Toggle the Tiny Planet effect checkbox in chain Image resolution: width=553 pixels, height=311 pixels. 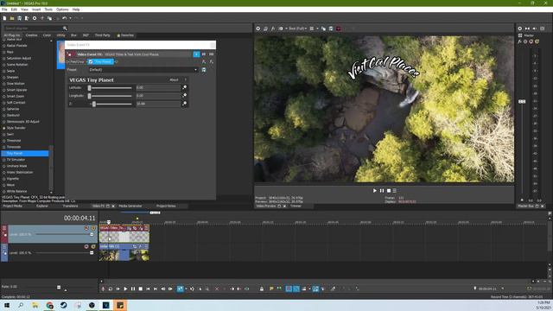coord(91,61)
